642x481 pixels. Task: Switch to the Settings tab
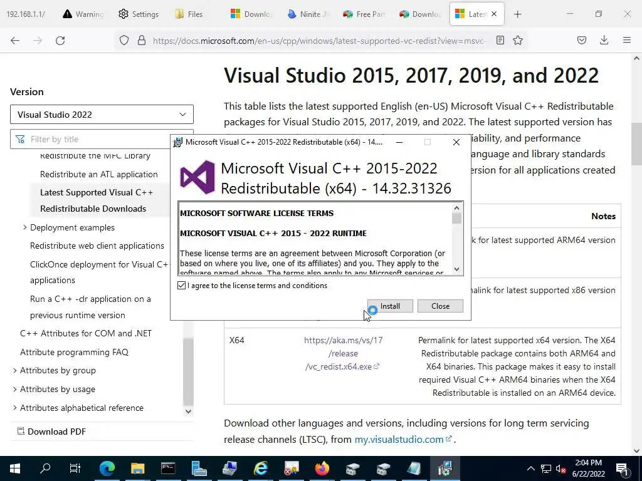[x=139, y=14]
